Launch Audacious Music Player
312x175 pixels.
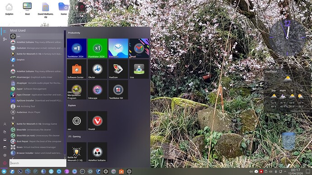[x=37, y=112]
